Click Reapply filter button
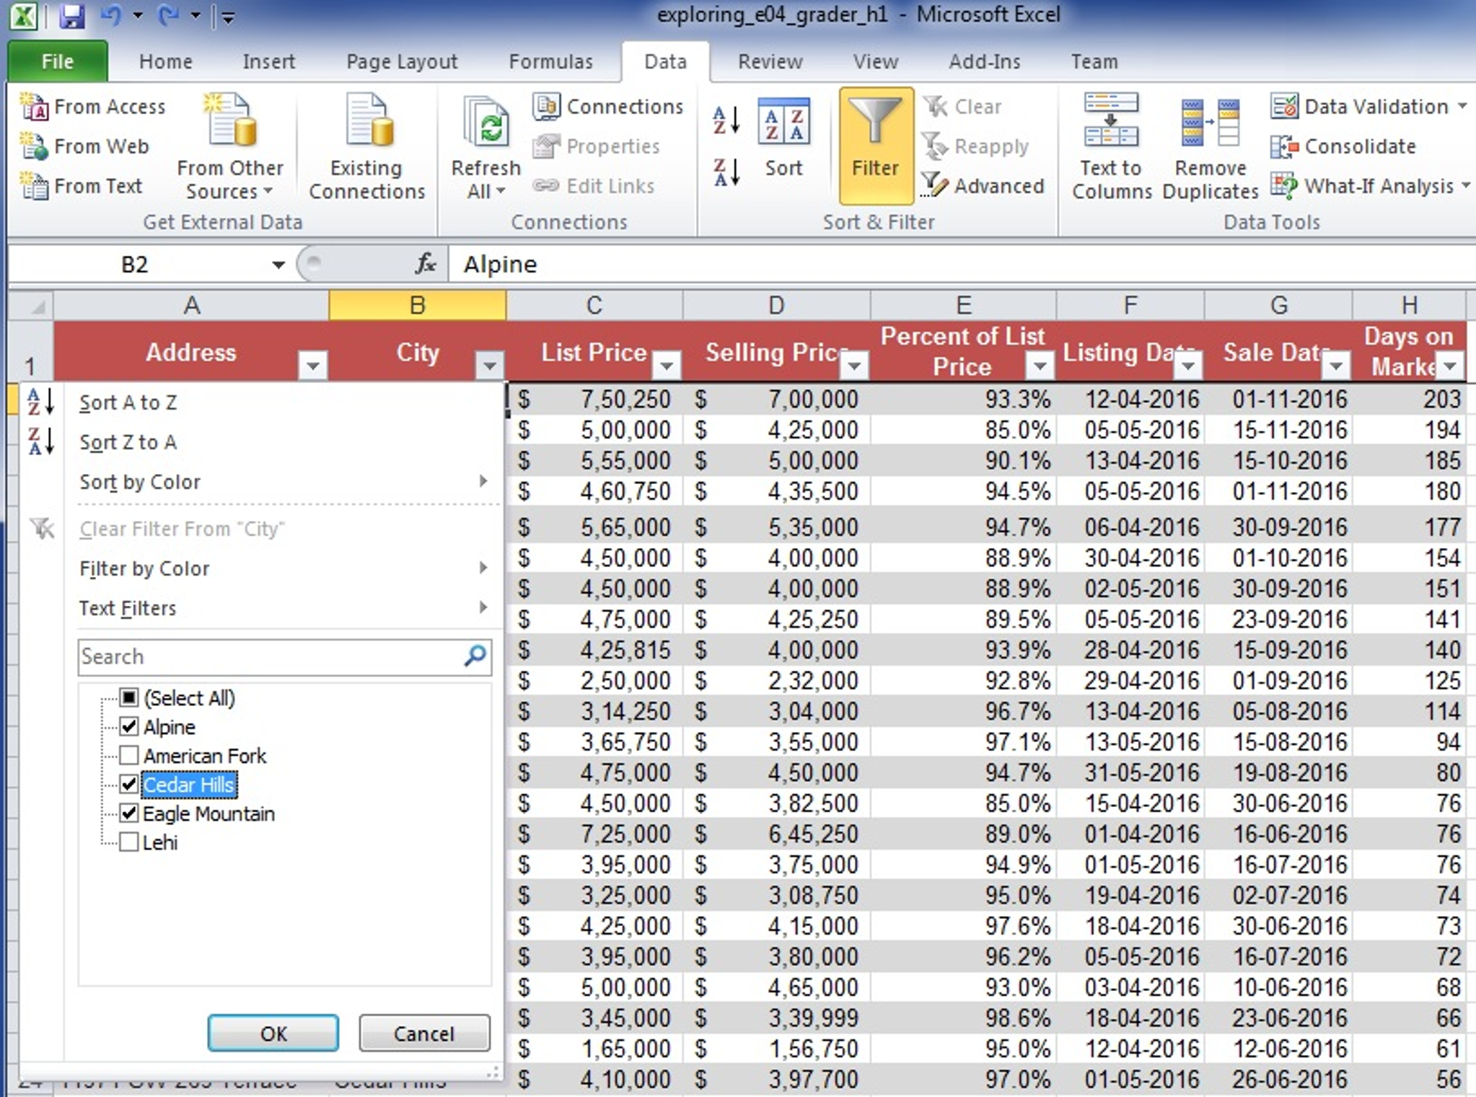Viewport: 1476px width, 1097px height. (x=975, y=146)
